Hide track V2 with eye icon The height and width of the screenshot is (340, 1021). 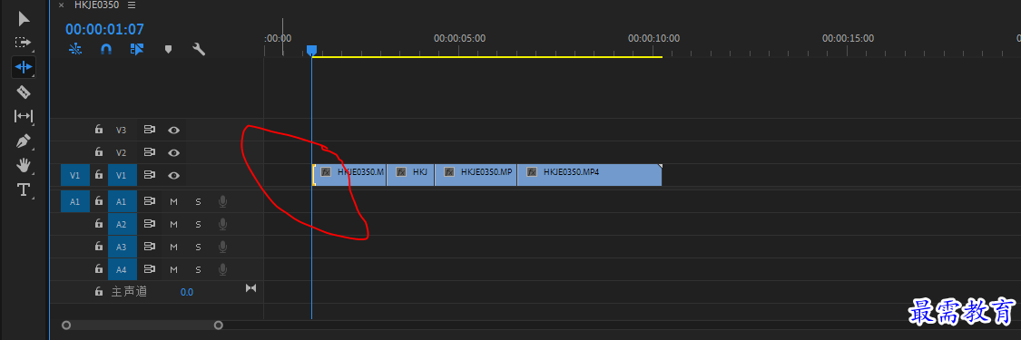coord(173,152)
